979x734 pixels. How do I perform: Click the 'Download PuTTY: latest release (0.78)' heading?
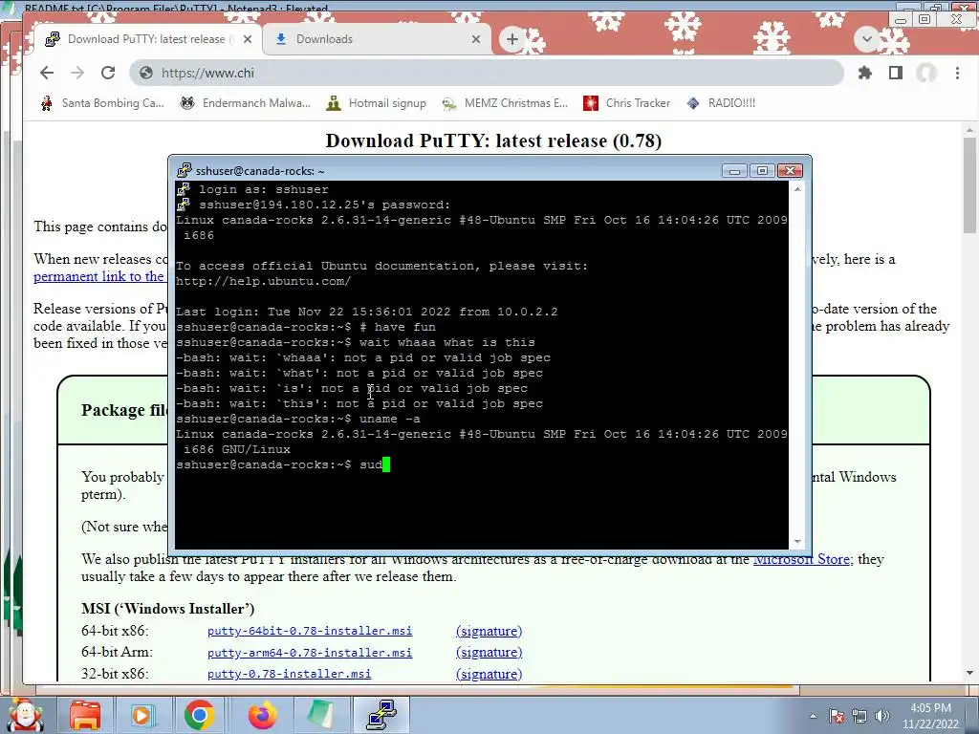[493, 140]
